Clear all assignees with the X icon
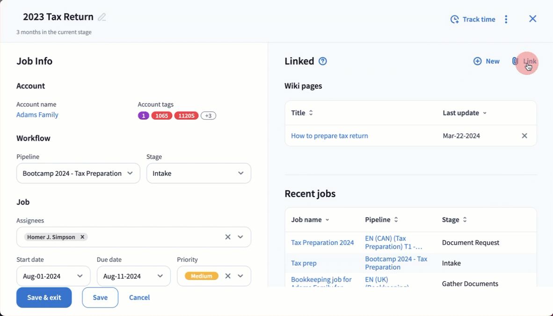553x316 pixels. (228, 237)
